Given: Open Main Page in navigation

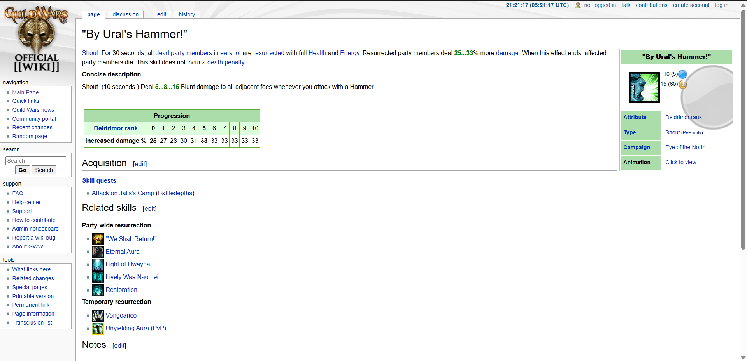Looking at the screenshot, I should (x=25, y=92).
